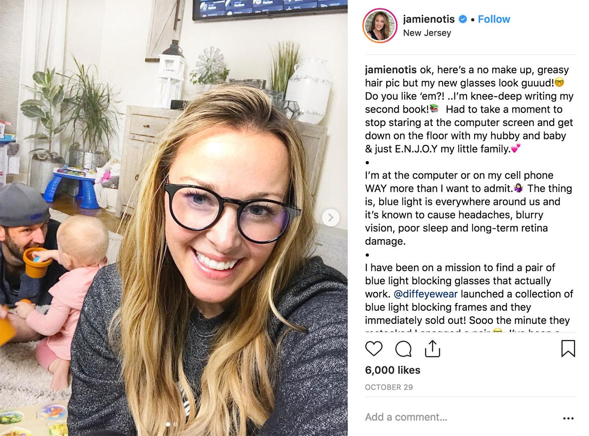This screenshot has height=436, width=589.
Task: Open comments via the speech bubble icon
Action: 403,349
